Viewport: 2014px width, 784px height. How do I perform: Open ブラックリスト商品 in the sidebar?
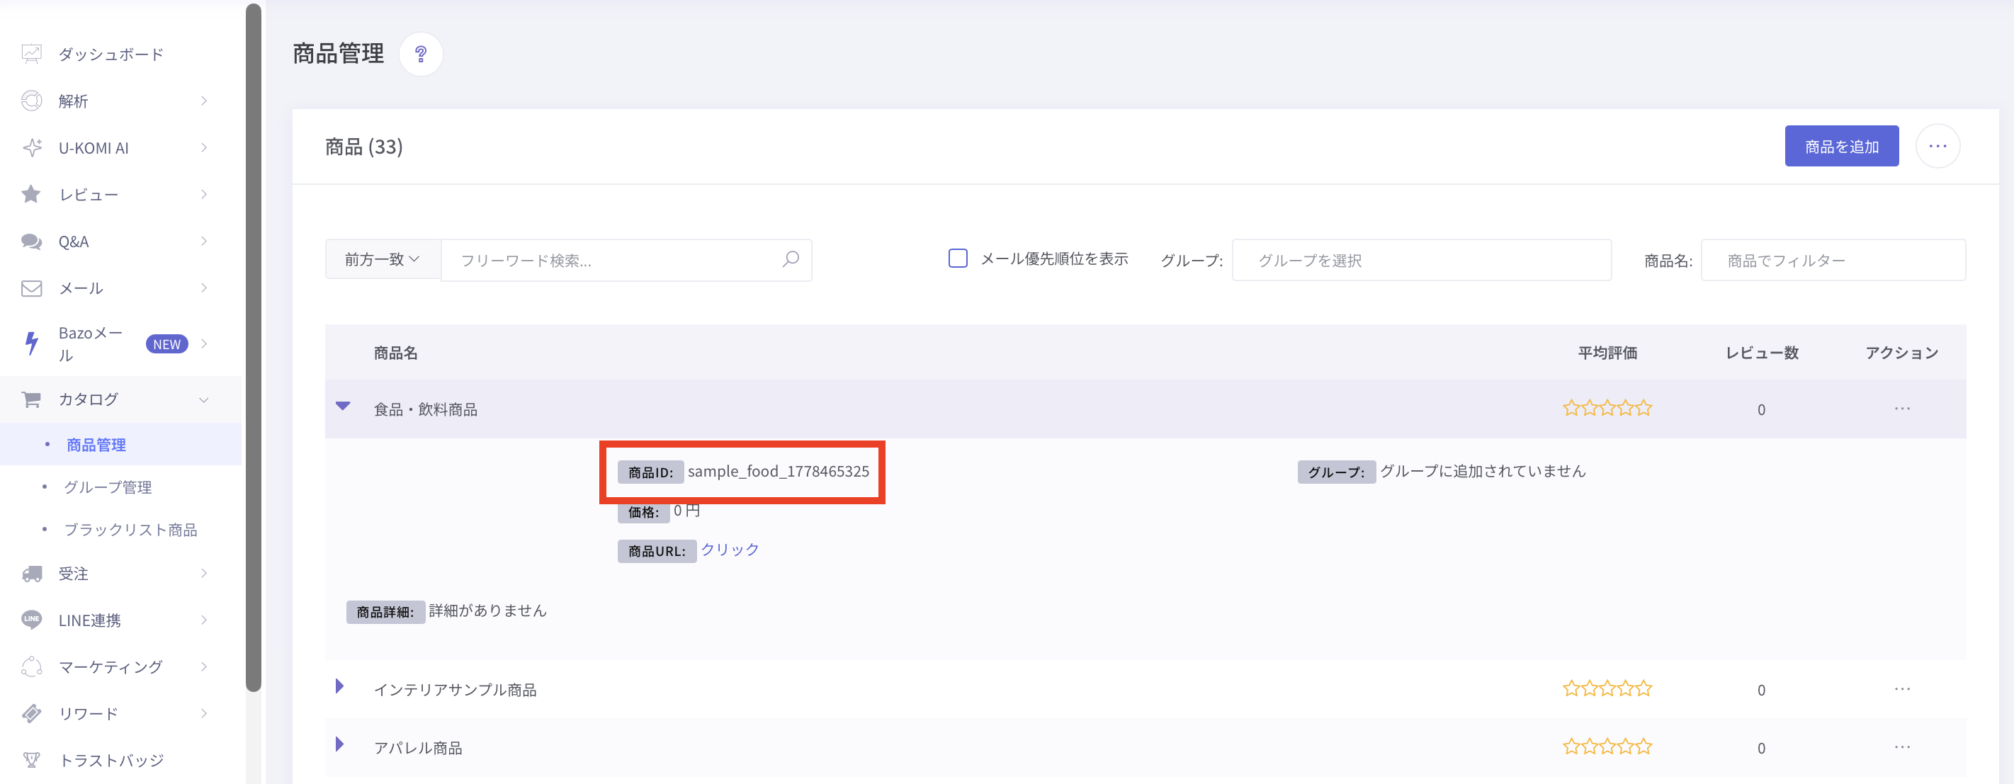pos(130,529)
